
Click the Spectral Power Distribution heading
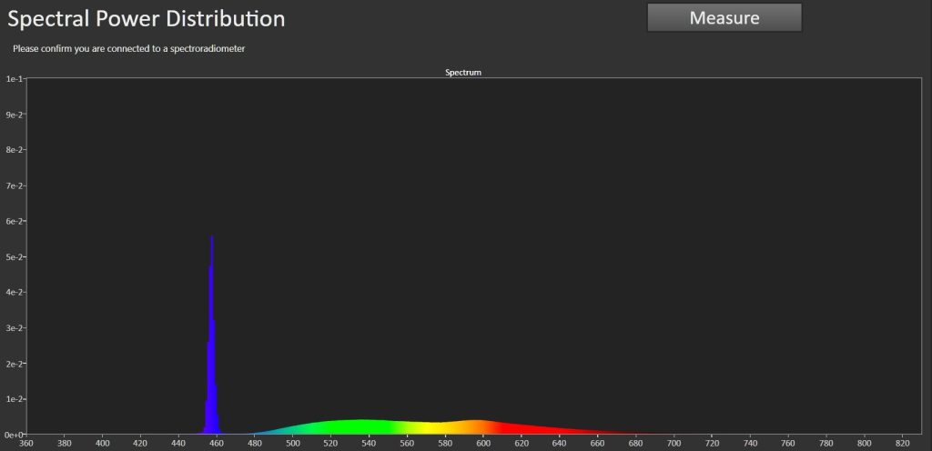coord(147,18)
